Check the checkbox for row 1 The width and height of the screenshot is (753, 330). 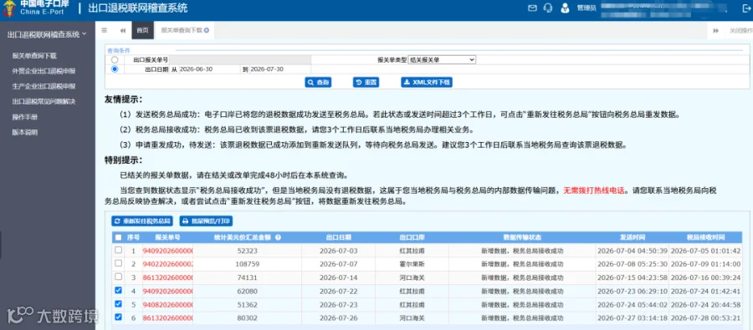click(x=119, y=251)
